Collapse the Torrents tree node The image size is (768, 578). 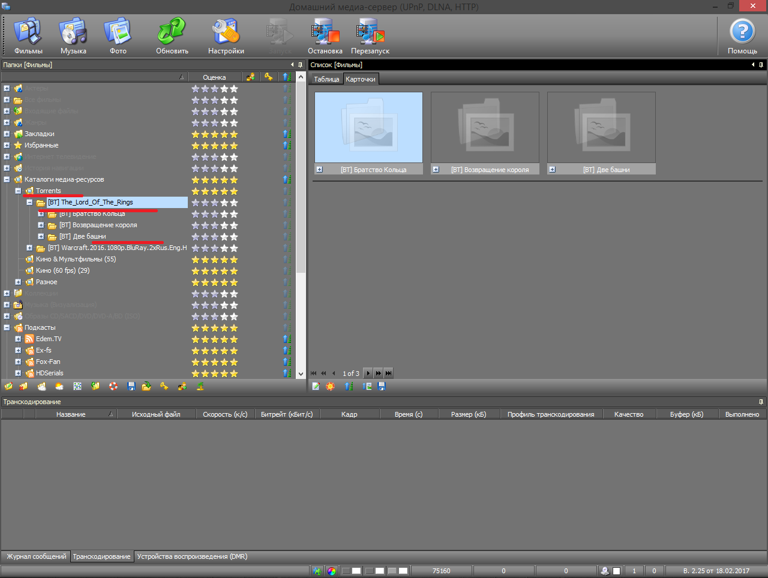(18, 191)
